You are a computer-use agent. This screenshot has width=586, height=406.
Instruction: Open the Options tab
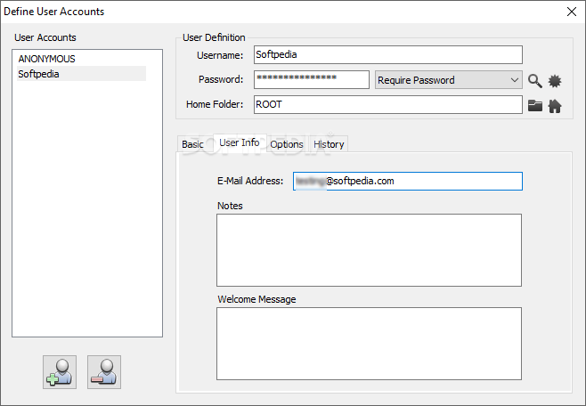[x=287, y=144]
